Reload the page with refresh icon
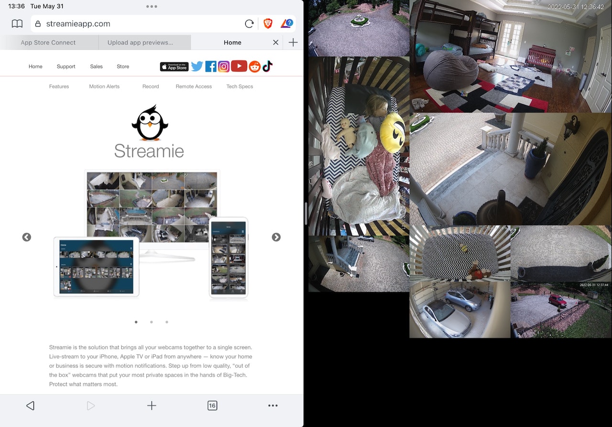Screen dimensions: 612x427 click(249, 24)
